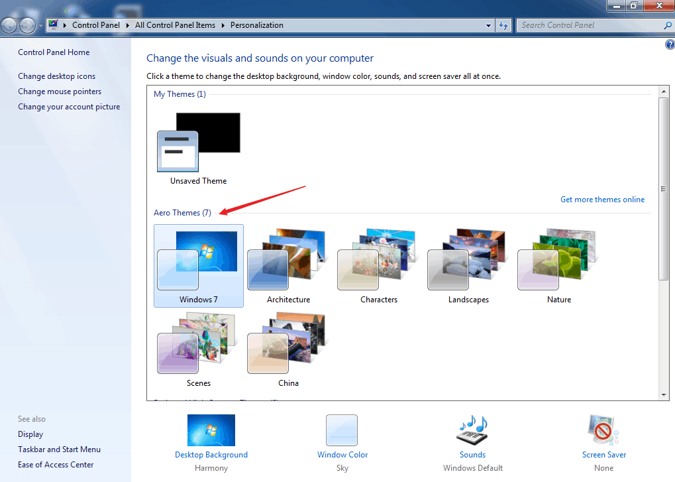Open recent pages dropdown beside Forward
675x482 pixels.
(x=40, y=25)
